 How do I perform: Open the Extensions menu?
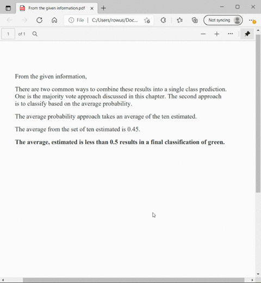click(x=163, y=20)
